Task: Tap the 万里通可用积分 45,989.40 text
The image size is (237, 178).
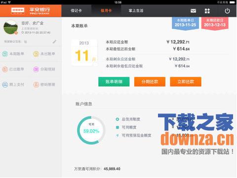Action: pyautogui.click(x=97, y=169)
